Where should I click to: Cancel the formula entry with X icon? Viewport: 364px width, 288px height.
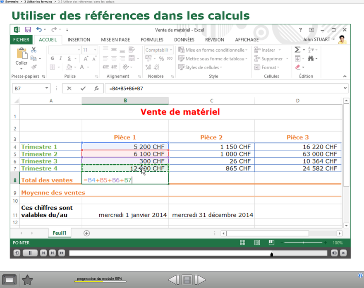[x=69, y=89]
